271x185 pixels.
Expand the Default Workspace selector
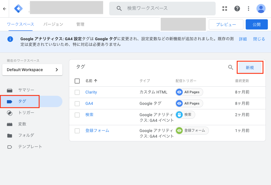pyautogui.click(x=32, y=70)
